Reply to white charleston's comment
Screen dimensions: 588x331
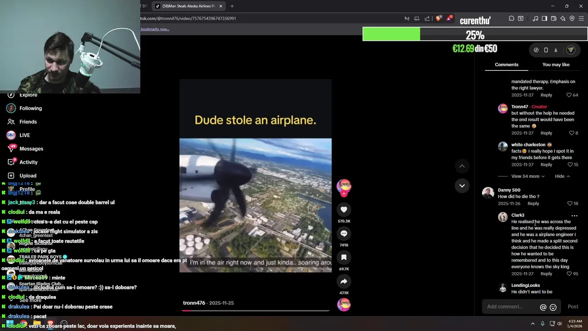[546, 165]
